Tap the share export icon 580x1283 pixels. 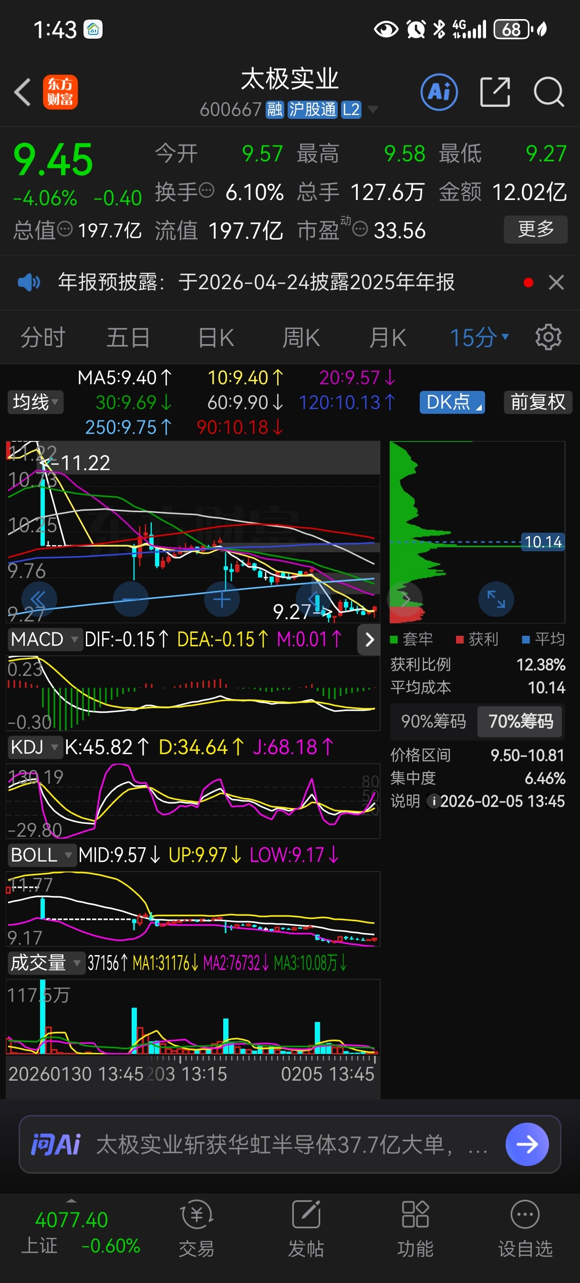point(496,92)
